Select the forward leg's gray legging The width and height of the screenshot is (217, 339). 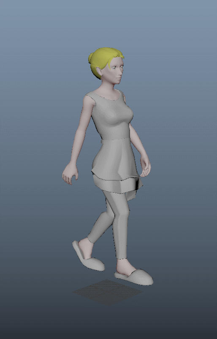(121, 225)
